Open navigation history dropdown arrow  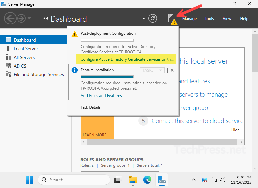(29, 18)
